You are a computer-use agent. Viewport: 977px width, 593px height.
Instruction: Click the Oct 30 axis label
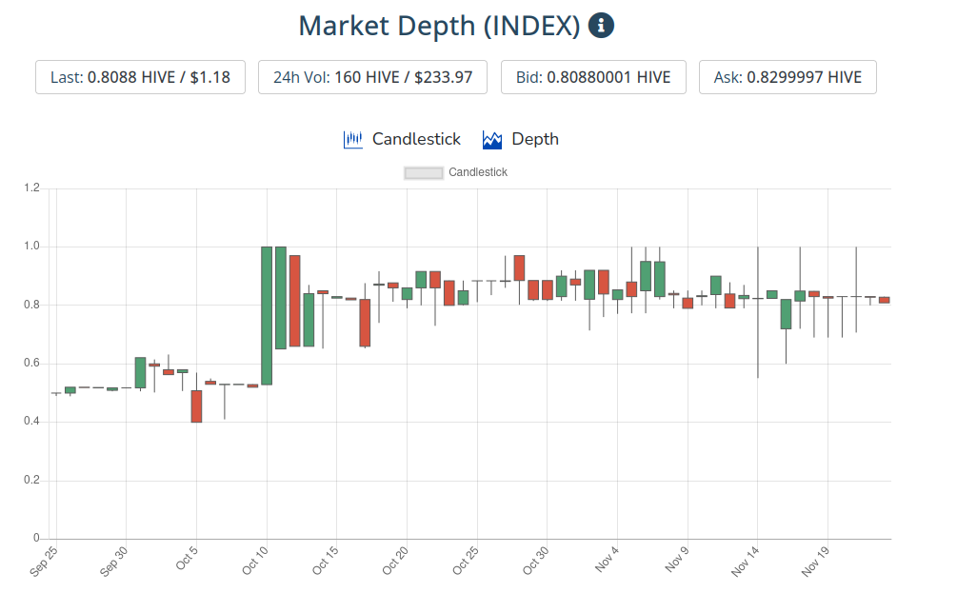tap(536, 560)
